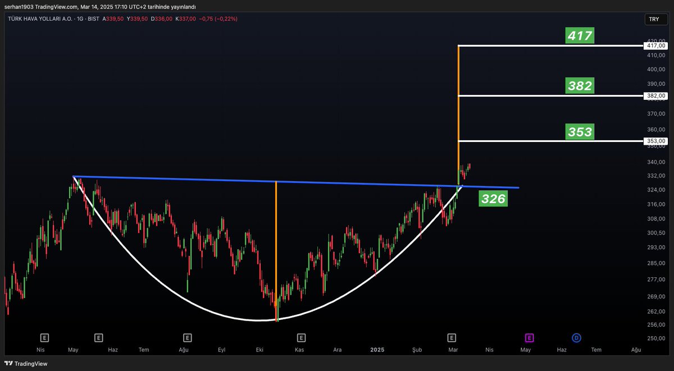The image size is (674, 371).
Task: Click the 300,50 price axis label
Action: (x=656, y=233)
